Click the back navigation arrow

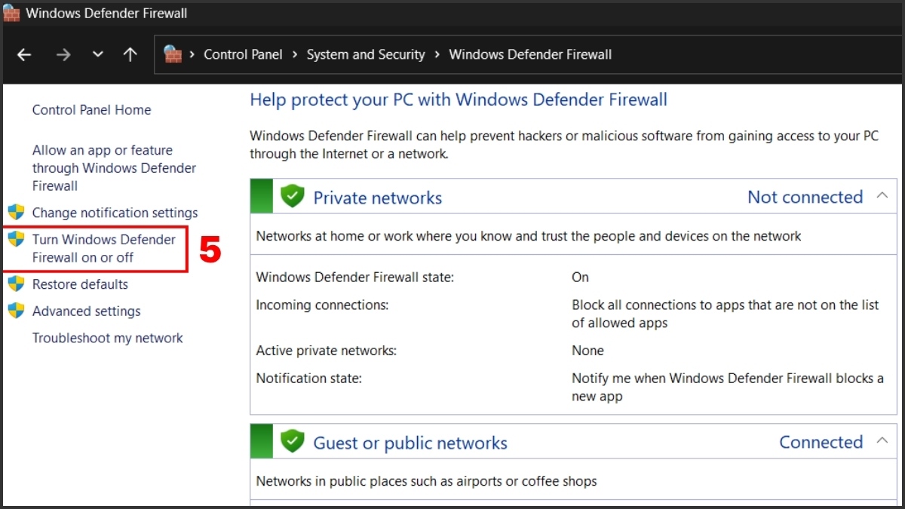click(24, 55)
